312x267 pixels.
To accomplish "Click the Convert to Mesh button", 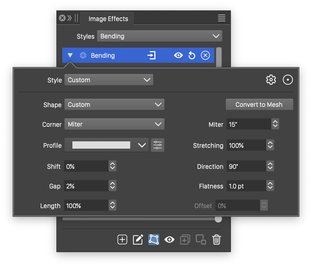I will click(259, 105).
